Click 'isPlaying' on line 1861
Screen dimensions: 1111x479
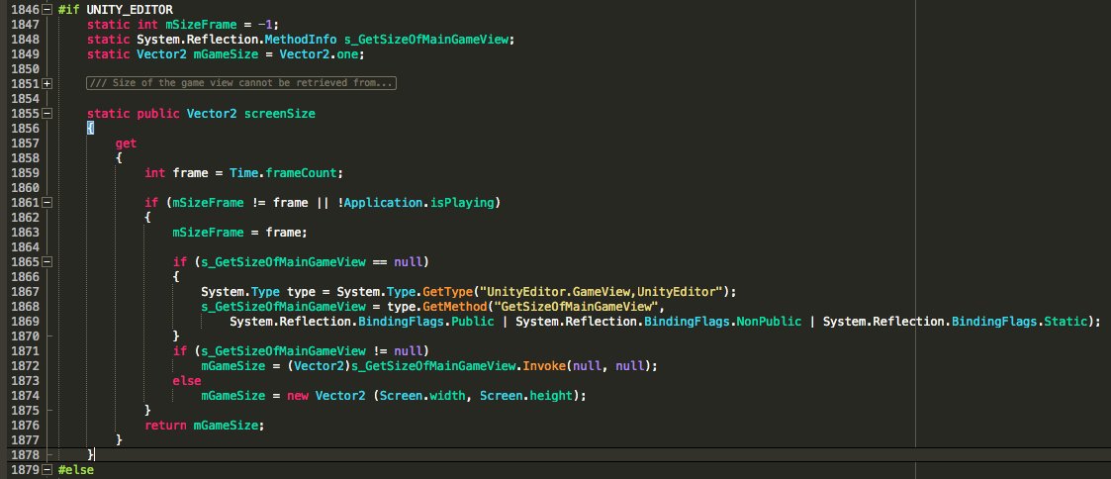(x=462, y=203)
